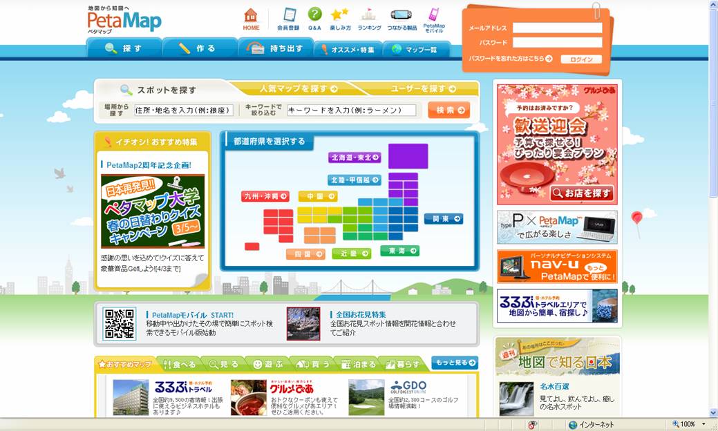718x431 pixels.
Task: Open the 名水百選 link
Action: [x=554, y=386]
